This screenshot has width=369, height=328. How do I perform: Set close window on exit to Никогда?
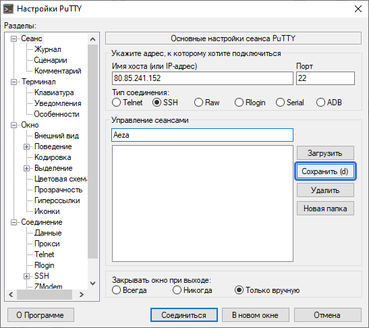click(x=192, y=290)
